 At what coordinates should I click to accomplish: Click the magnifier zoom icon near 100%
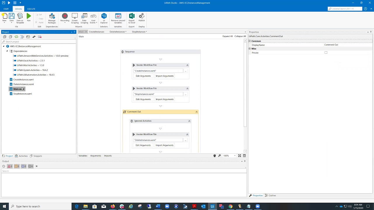(x=219, y=156)
